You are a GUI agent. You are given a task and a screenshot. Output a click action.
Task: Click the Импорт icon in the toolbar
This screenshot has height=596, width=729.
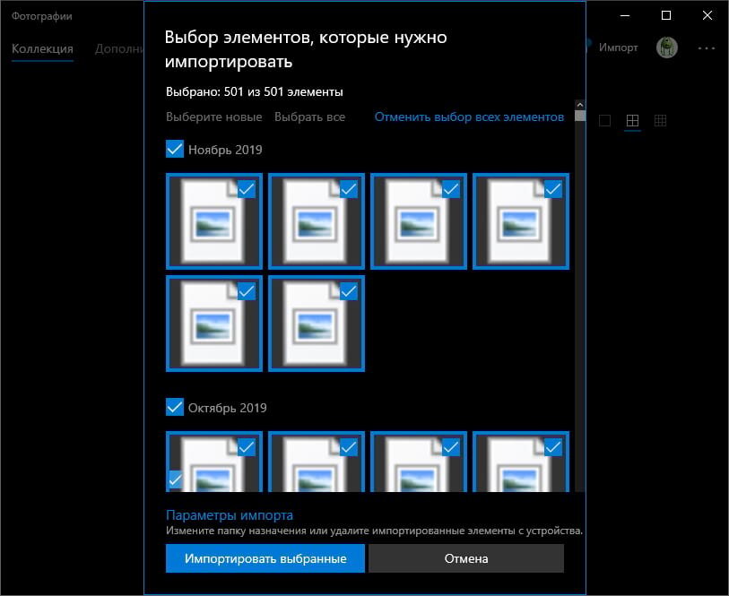617,48
